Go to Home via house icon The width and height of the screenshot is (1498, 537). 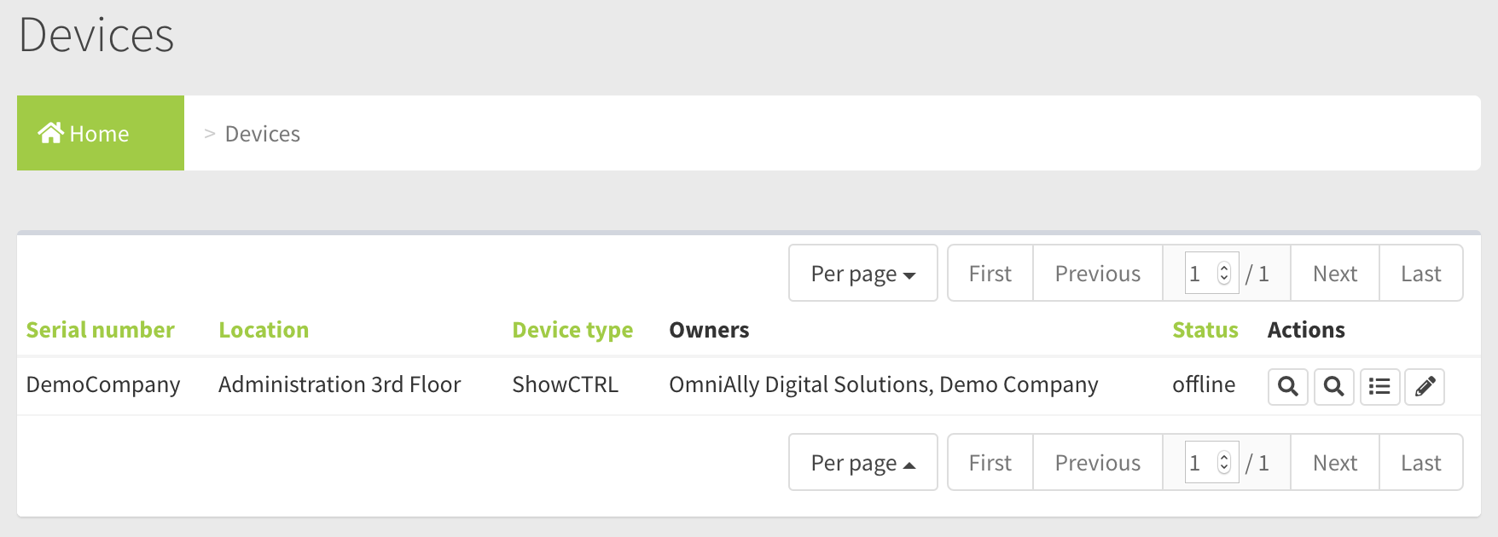pos(51,133)
